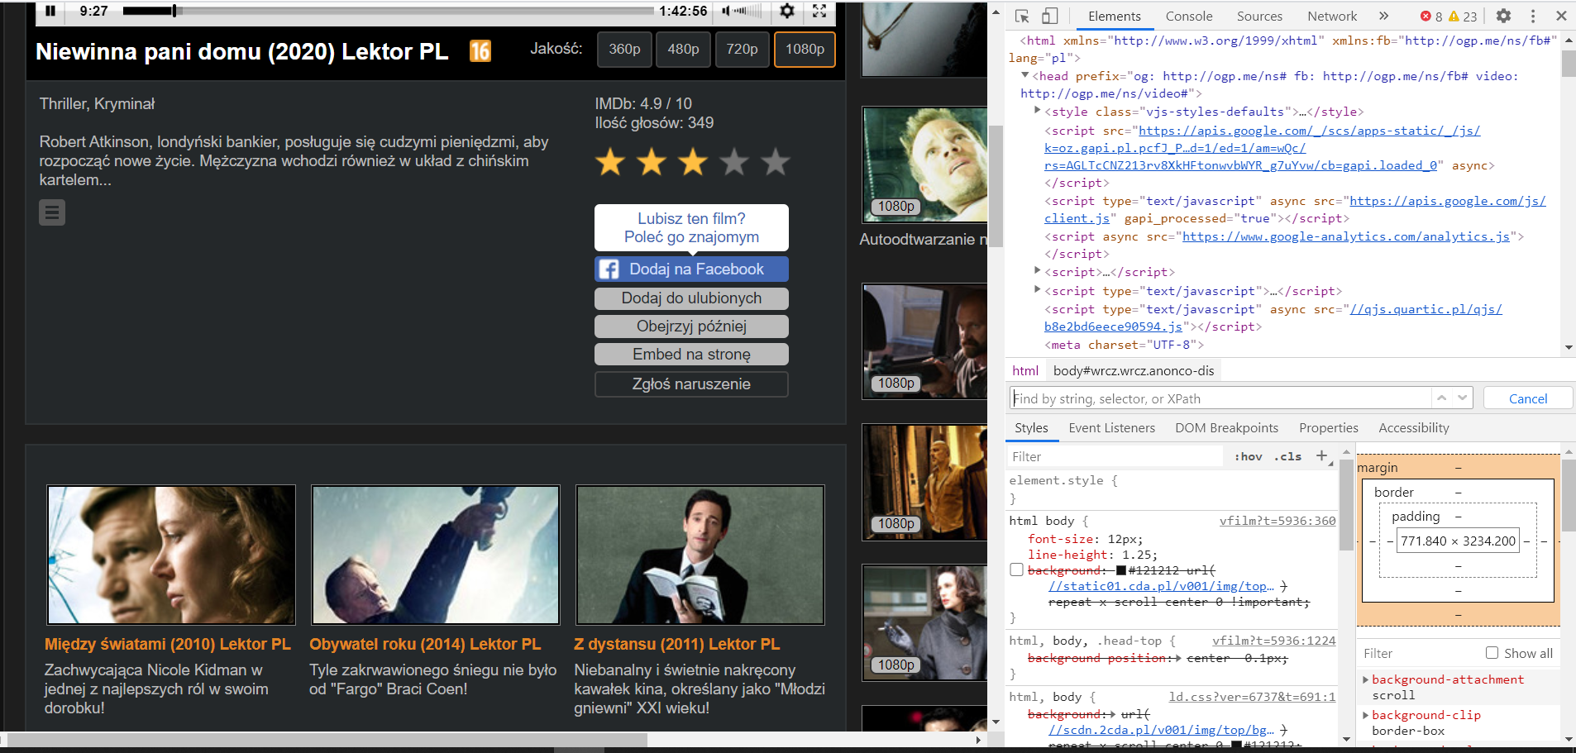Open DOM Breakpoints tab
Viewport: 1576px width, 753px height.
point(1226,427)
